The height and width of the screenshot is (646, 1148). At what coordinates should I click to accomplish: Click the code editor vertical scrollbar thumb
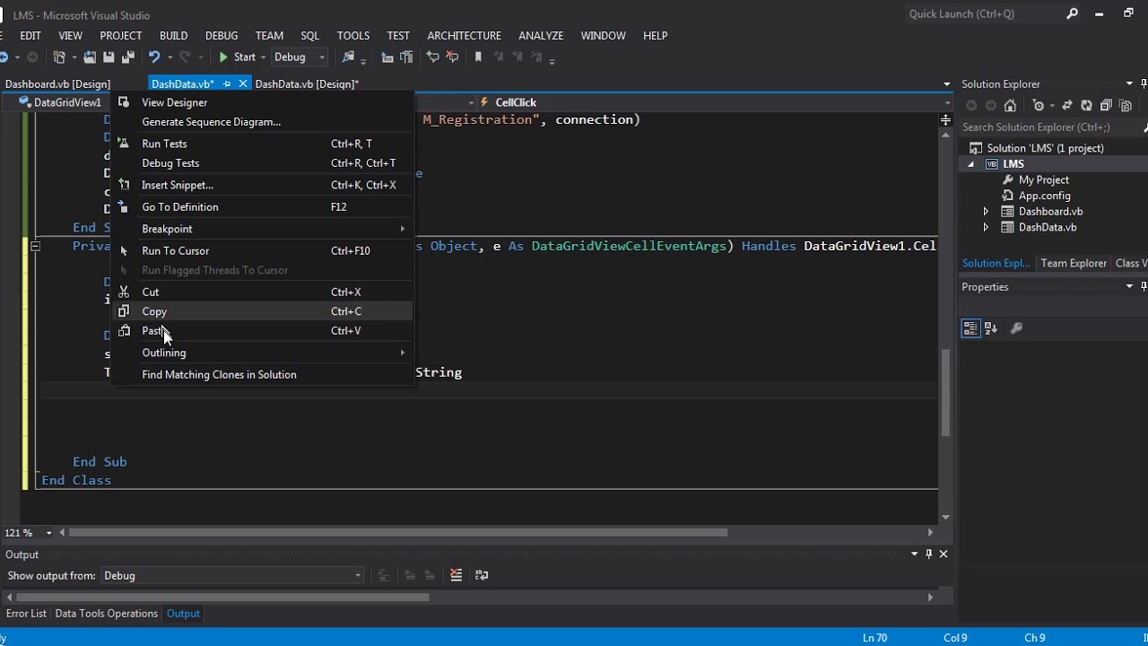point(945,392)
